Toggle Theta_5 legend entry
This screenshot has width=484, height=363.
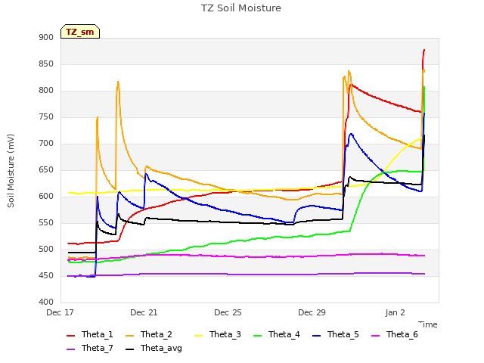(336, 334)
